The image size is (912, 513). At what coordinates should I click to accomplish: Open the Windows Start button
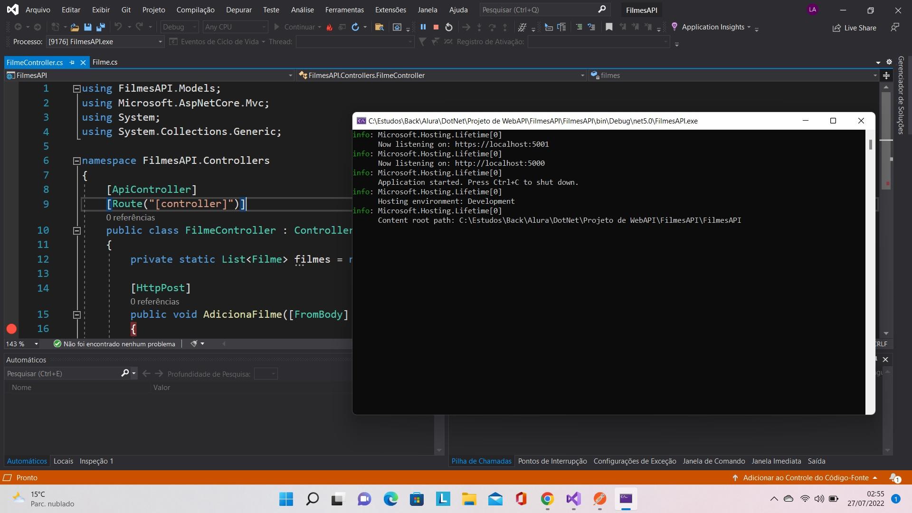[x=286, y=499]
